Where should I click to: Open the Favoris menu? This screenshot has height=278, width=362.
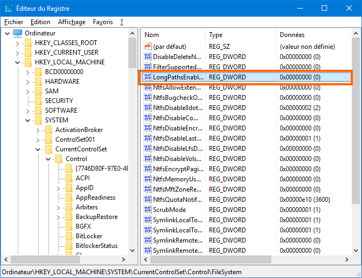[103, 22]
